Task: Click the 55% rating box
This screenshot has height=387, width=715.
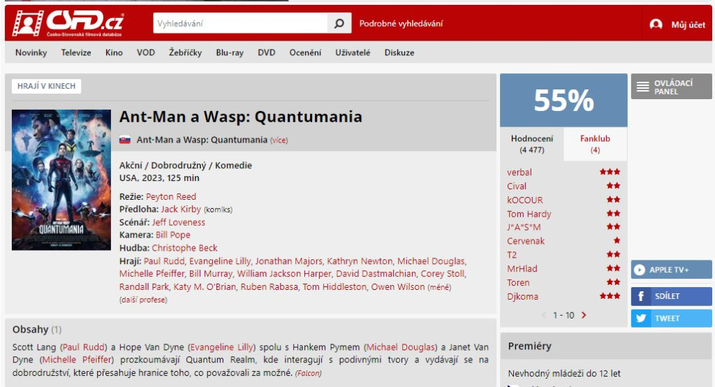Action: coord(563,101)
